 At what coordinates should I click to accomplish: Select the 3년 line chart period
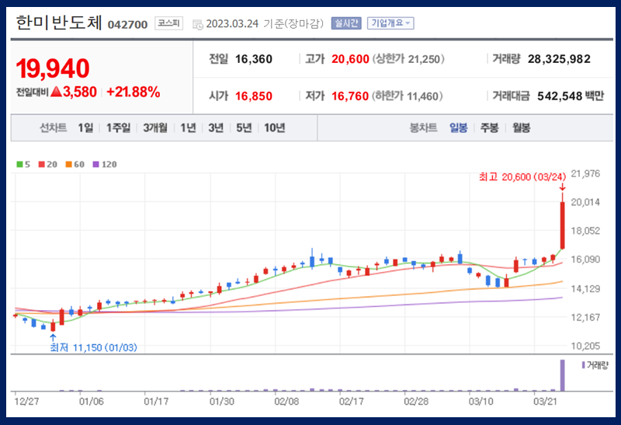pos(216,127)
